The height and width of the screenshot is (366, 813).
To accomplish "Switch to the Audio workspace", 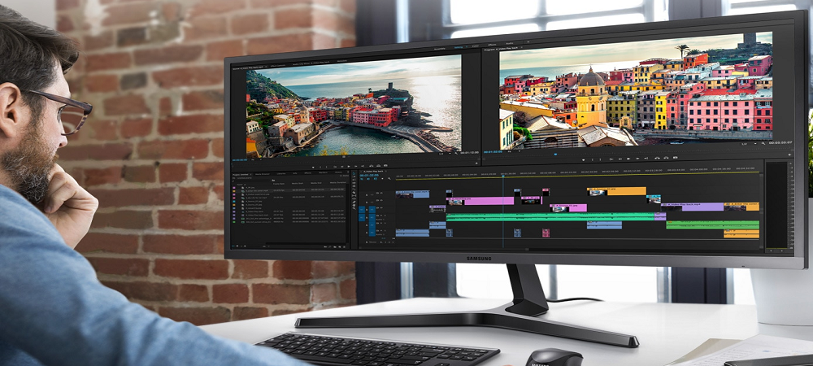I will [510, 44].
